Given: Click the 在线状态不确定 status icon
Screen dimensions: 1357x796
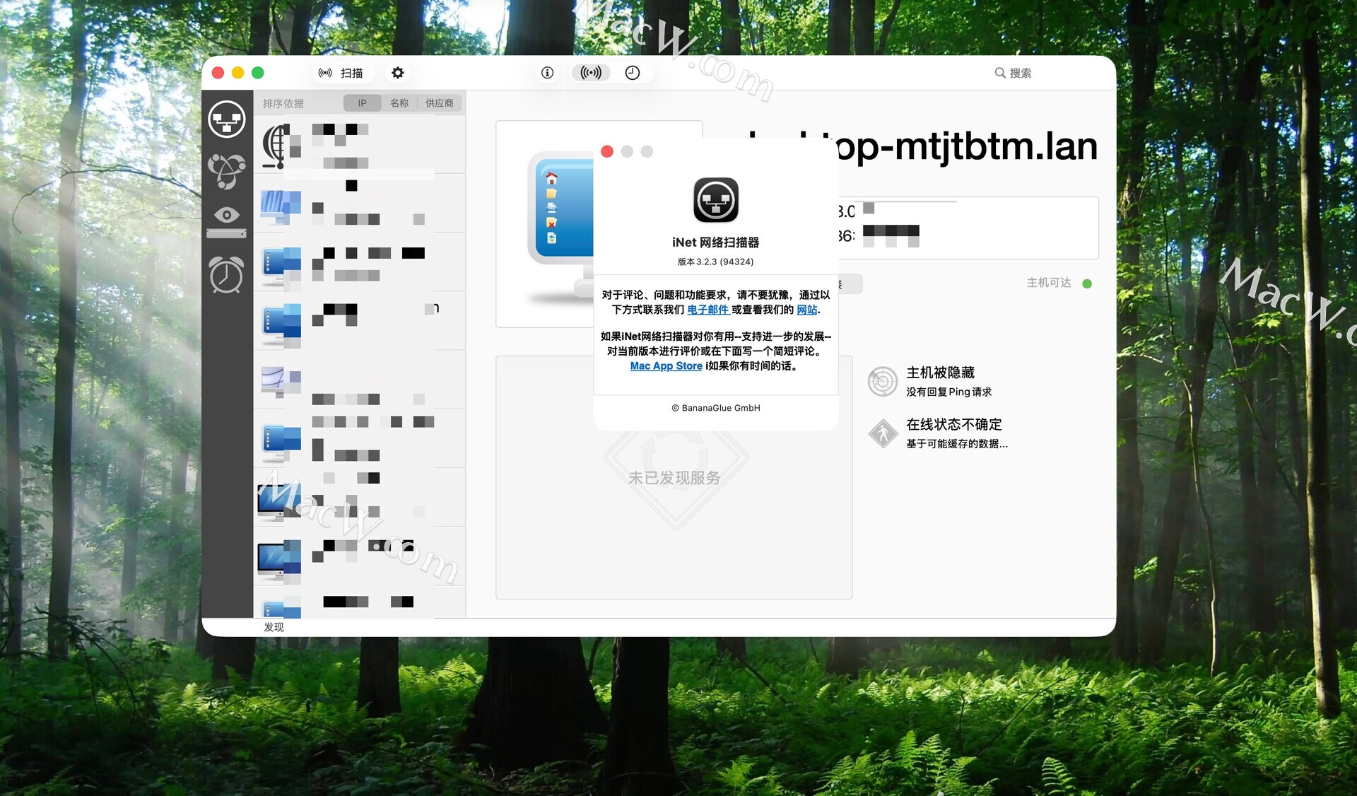Looking at the screenshot, I should point(883,433).
